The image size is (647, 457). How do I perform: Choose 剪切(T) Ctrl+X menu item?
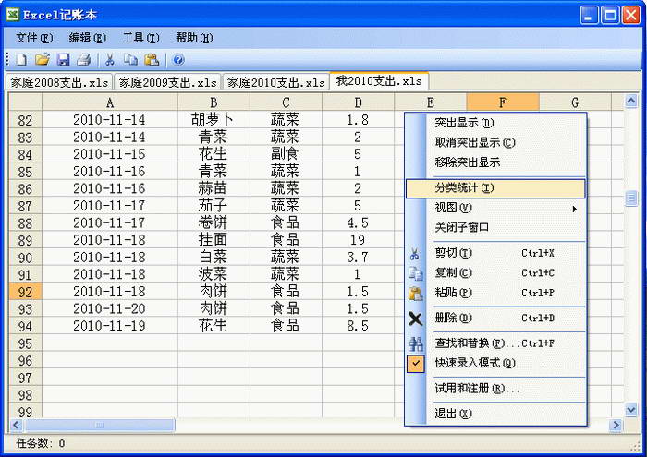tap(495, 253)
